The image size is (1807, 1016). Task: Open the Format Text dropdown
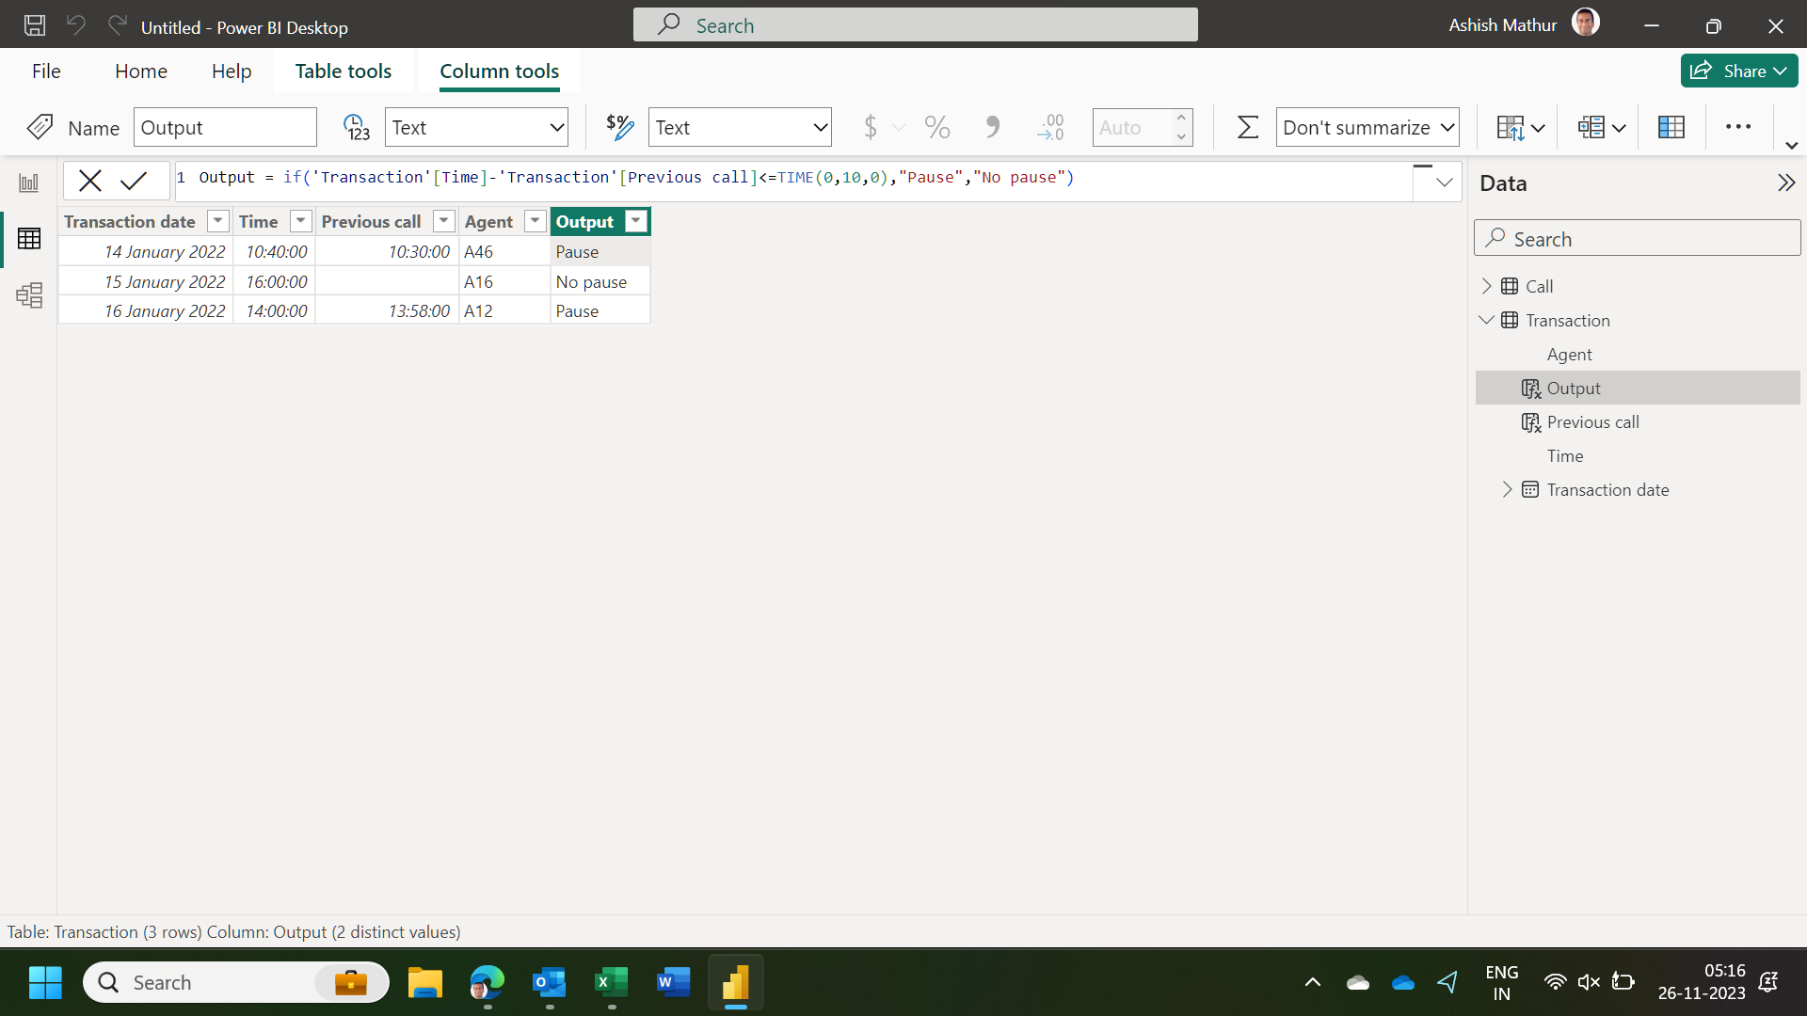click(740, 127)
